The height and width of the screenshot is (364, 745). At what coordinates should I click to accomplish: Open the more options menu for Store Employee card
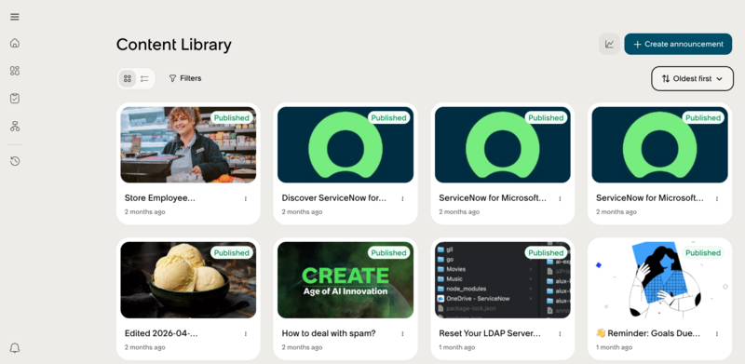[246, 198]
